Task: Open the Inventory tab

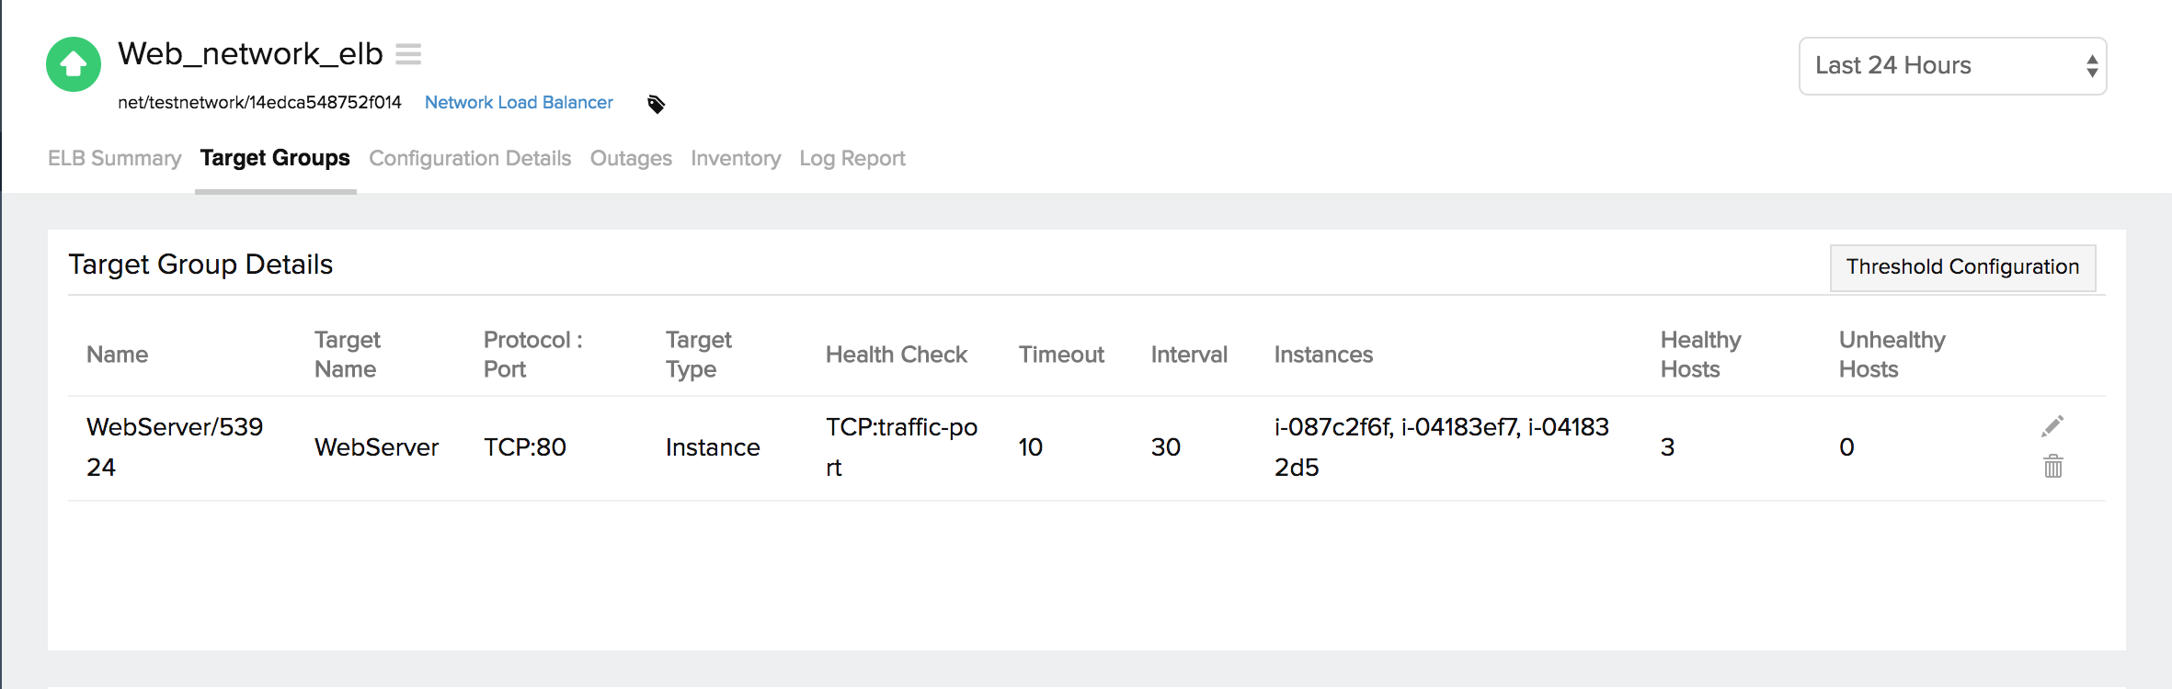Action: pos(735,158)
